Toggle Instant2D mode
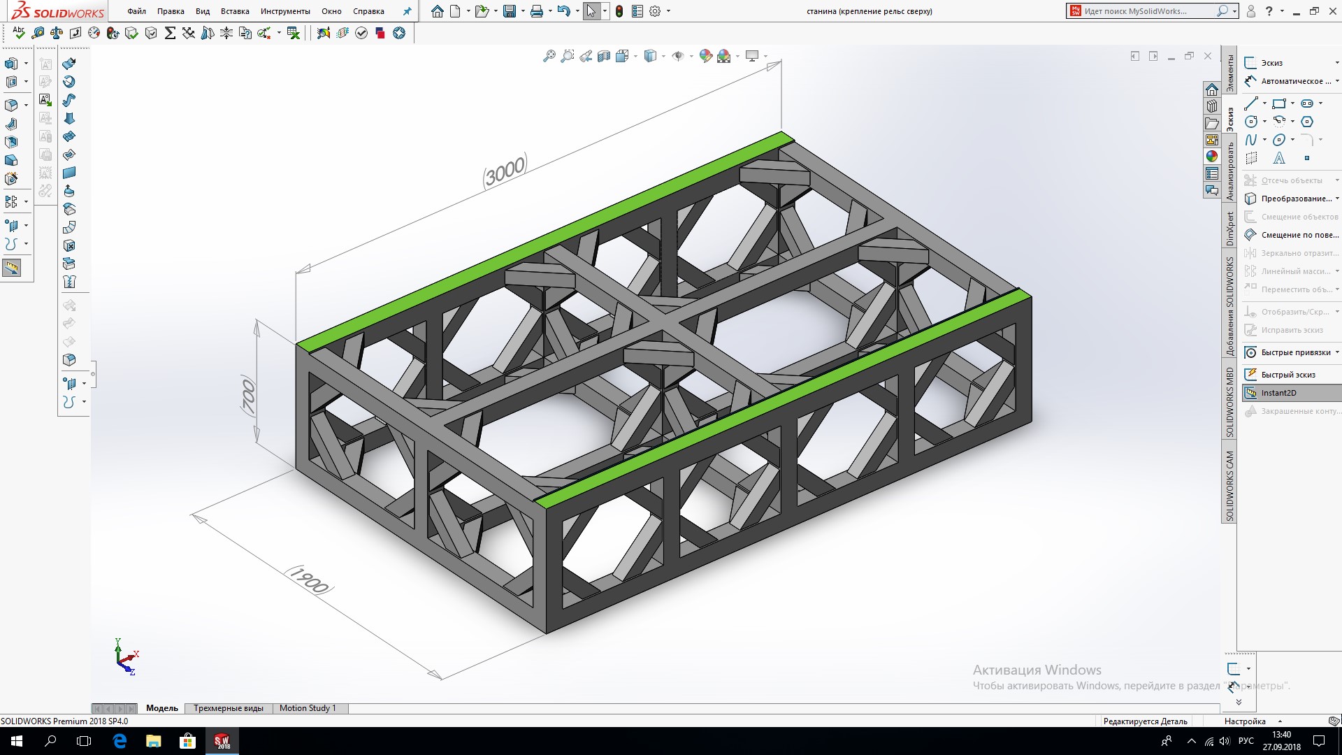The height and width of the screenshot is (755, 1342). [1278, 393]
